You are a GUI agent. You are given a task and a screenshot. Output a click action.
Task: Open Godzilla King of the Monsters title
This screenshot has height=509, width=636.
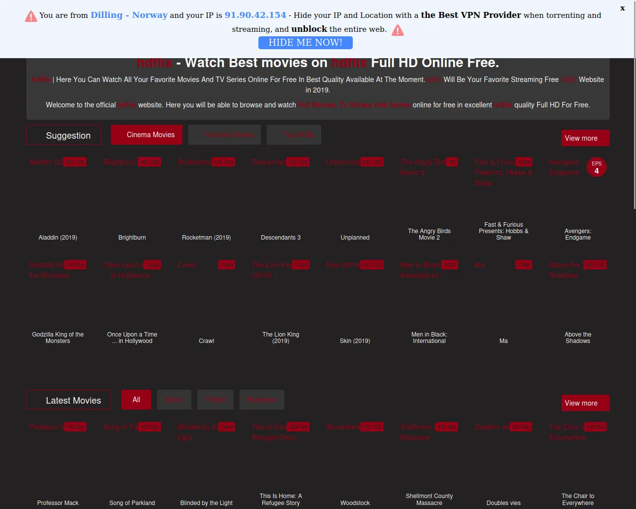click(58, 338)
